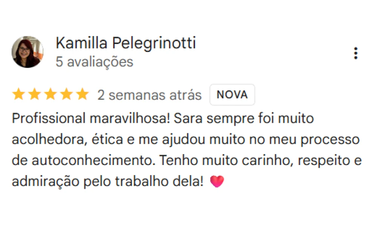View the 5 avaliações link
The height and width of the screenshot is (226, 377).
pos(94,62)
